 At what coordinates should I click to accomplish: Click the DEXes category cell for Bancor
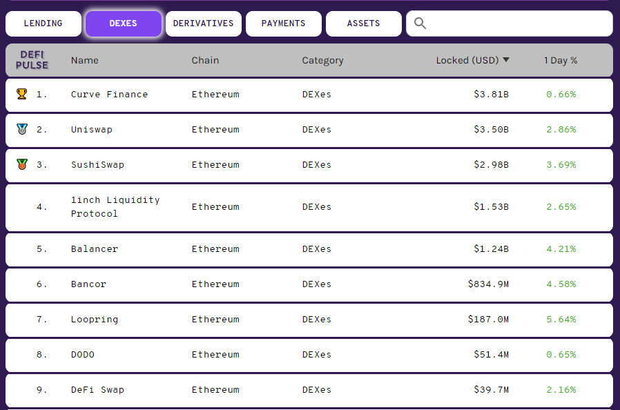coord(317,284)
